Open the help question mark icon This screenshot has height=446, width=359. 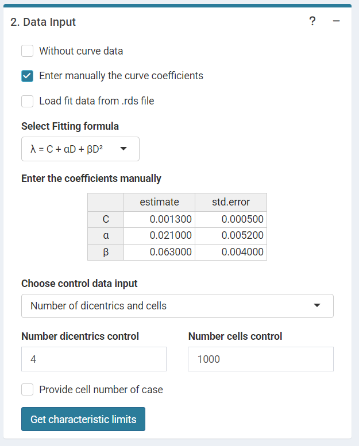click(312, 21)
